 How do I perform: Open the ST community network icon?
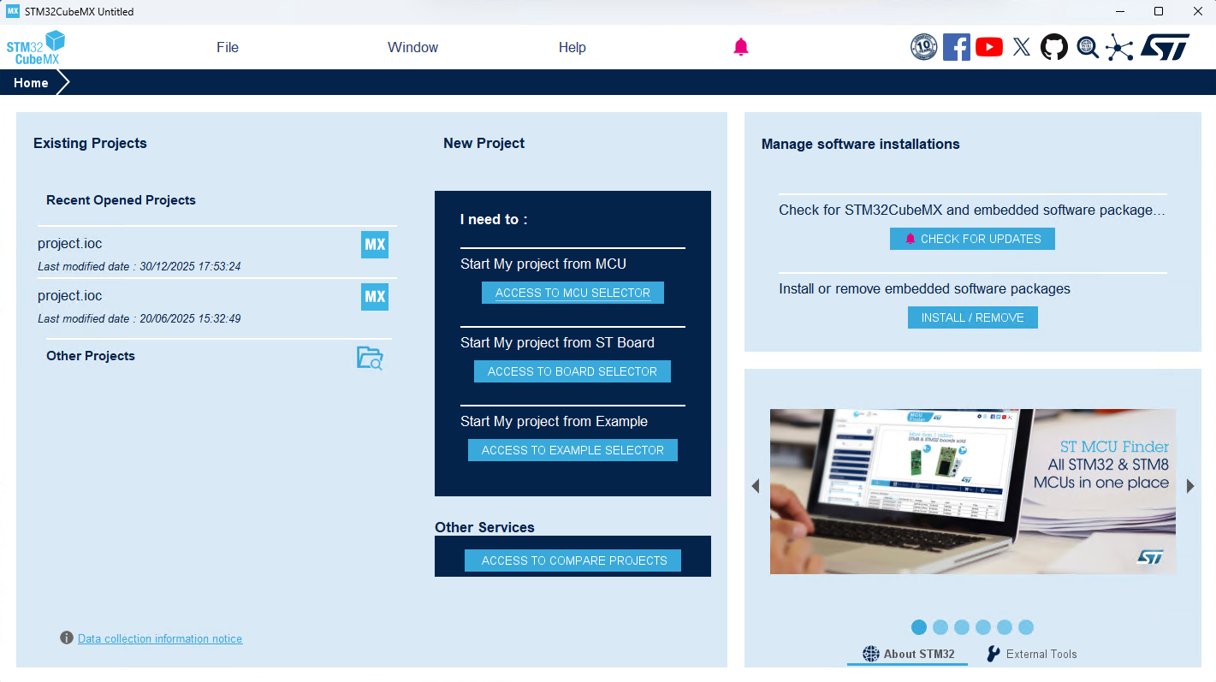[x=1119, y=47]
